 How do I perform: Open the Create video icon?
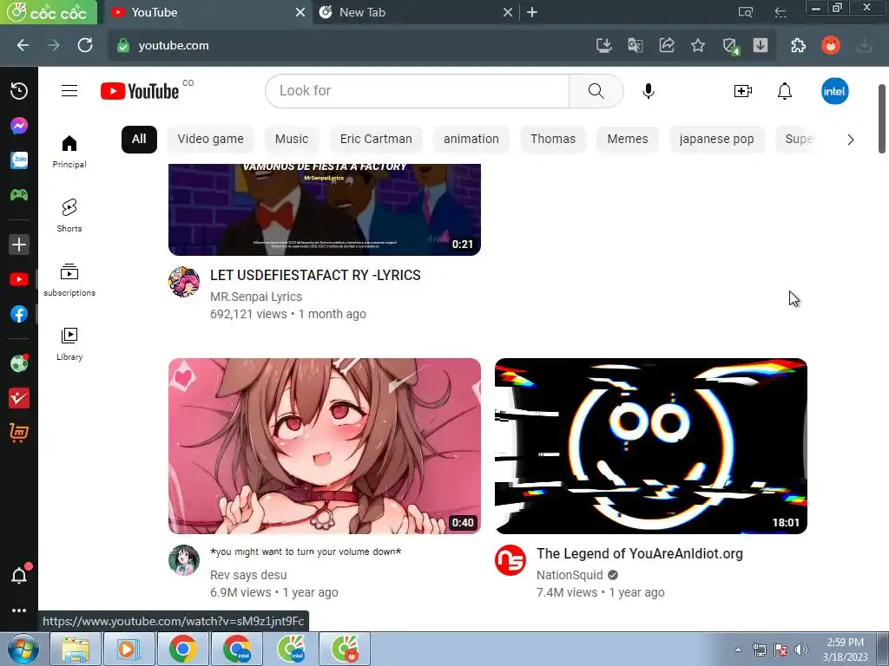pos(743,90)
